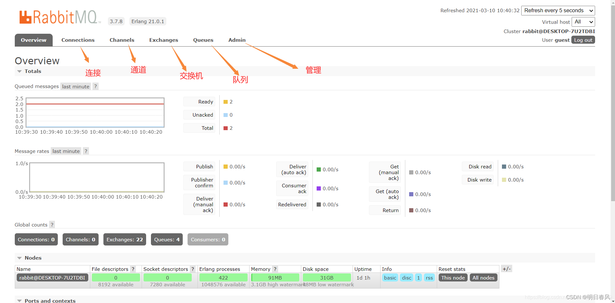
Task: Change the Queued messages time range
Action: [75, 86]
